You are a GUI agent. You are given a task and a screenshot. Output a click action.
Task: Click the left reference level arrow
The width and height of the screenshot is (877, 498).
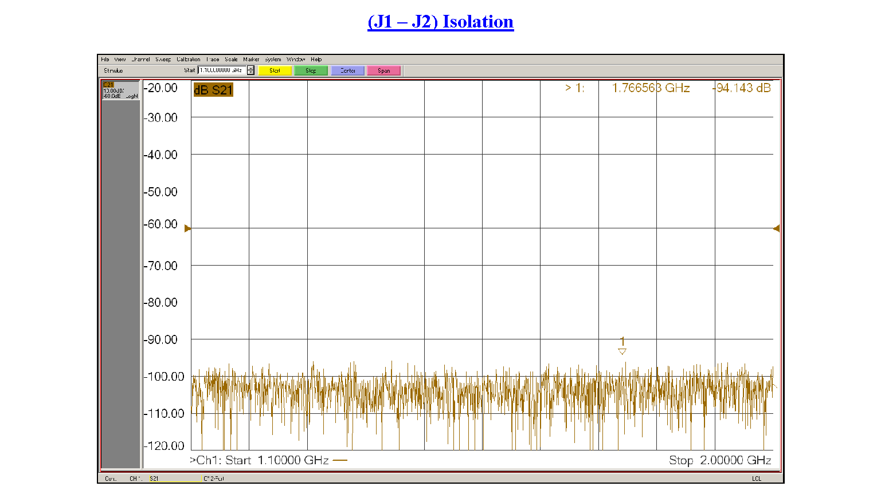[x=187, y=228]
